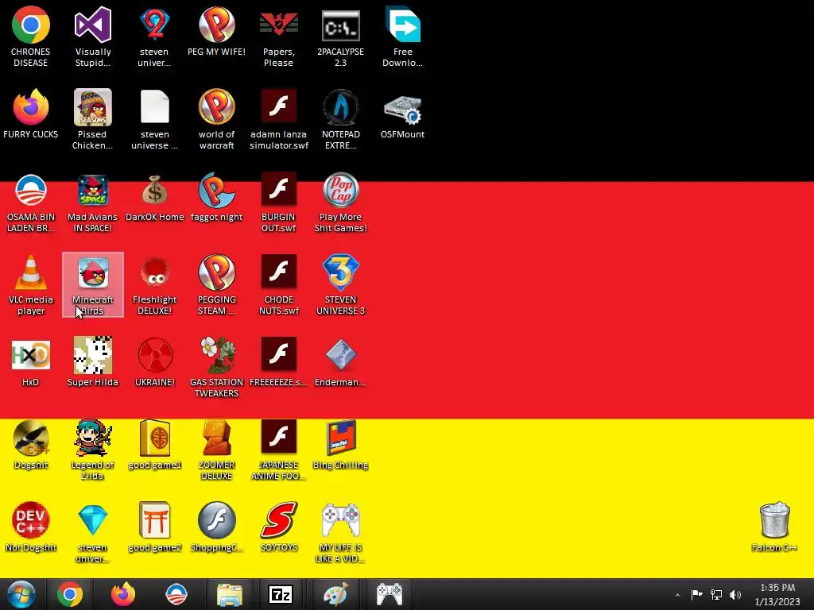814x610 pixels.
Task: Select the JAPANESE ANIME FOO... flash file
Action: pos(279,437)
